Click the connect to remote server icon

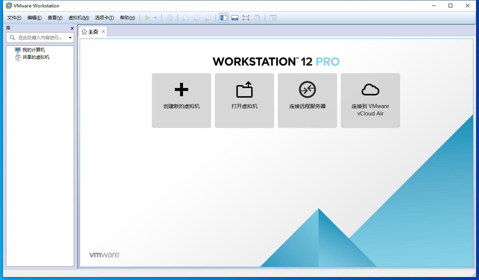coord(307,90)
